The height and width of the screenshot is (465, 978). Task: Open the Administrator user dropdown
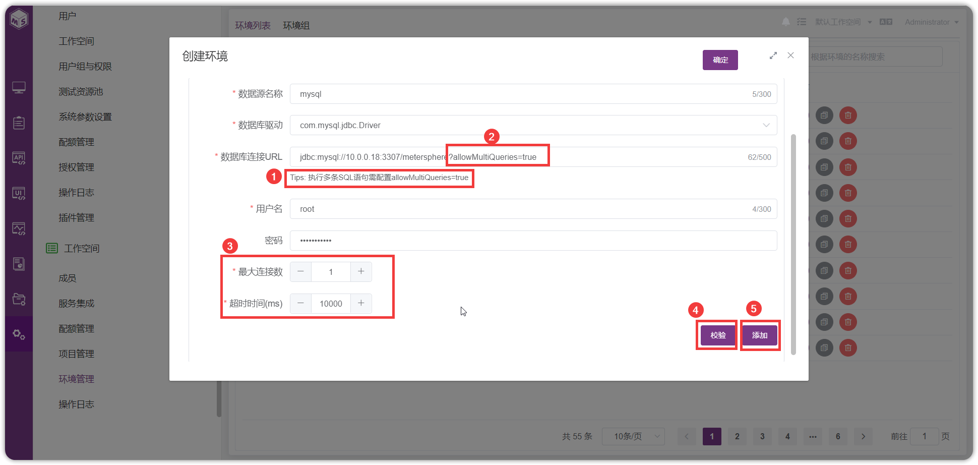[x=932, y=22]
